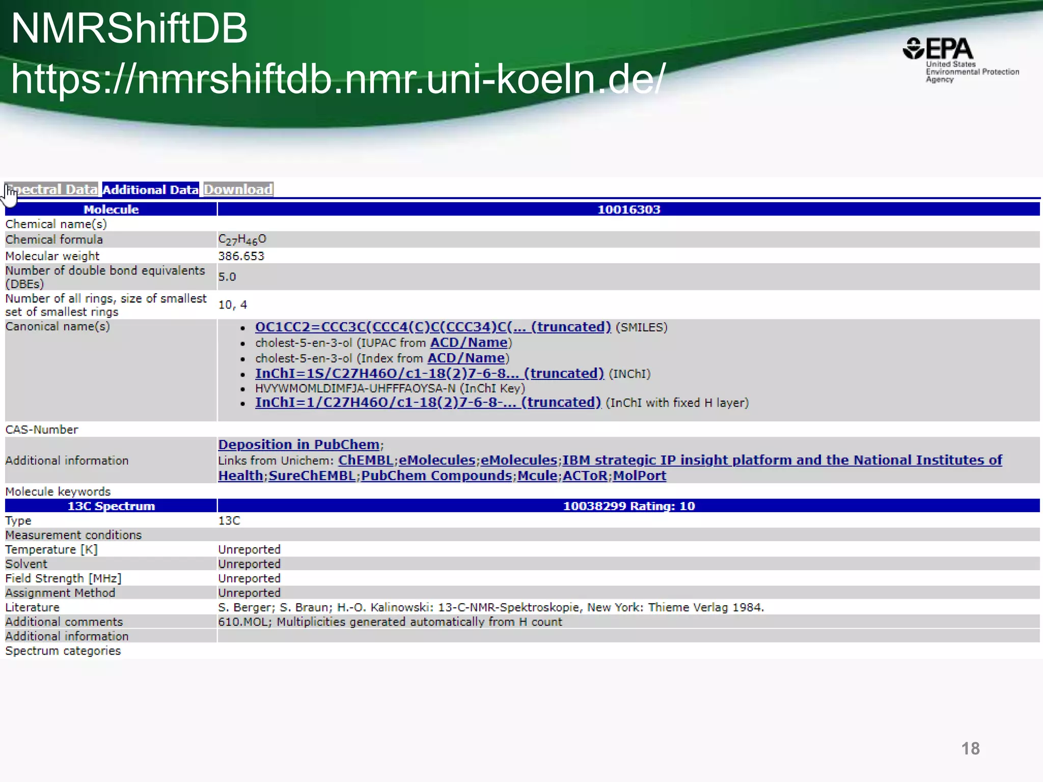The height and width of the screenshot is (782, 1043).
Task: Click the Temperature [K] Unreported value
Action: coord(250,549)
